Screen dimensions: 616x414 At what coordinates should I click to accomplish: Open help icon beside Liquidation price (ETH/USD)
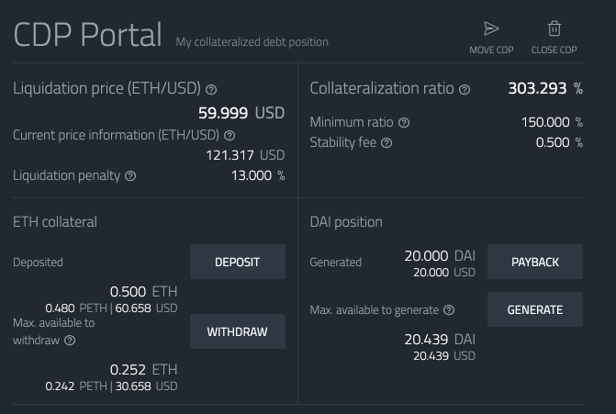tap(211, 90)
